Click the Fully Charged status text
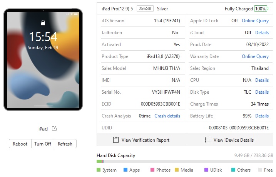276x177 pixels. pos(239,9)
